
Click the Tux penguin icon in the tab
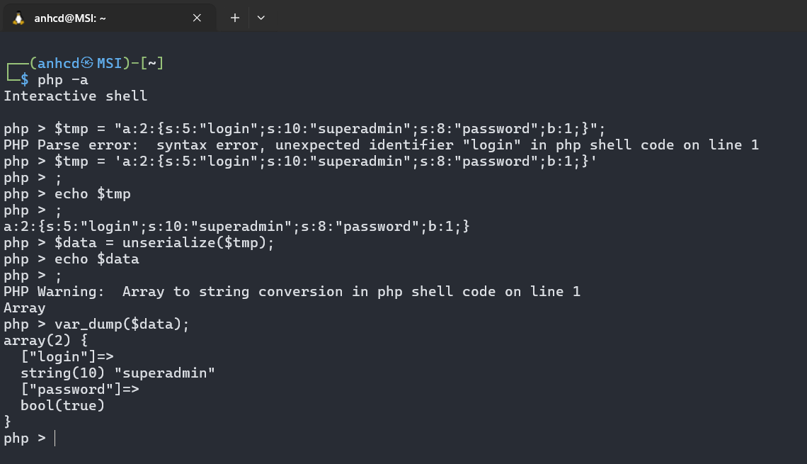click(x=18, y=18)
